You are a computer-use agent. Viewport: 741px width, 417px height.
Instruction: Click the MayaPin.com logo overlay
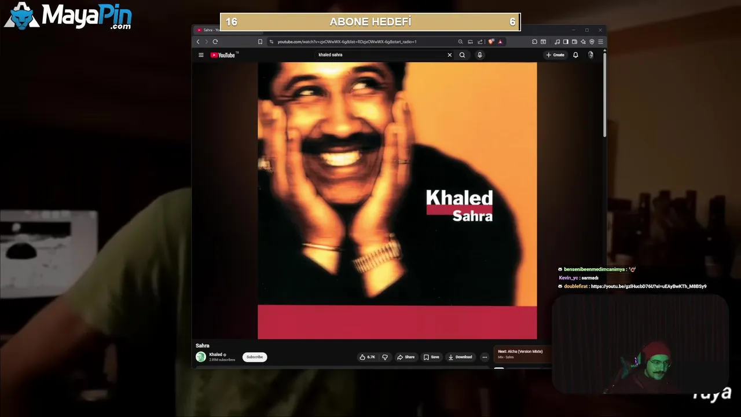[x=68, y=16]
